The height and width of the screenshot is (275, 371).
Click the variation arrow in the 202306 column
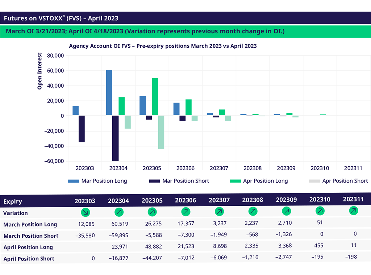[x=185, y=211]
